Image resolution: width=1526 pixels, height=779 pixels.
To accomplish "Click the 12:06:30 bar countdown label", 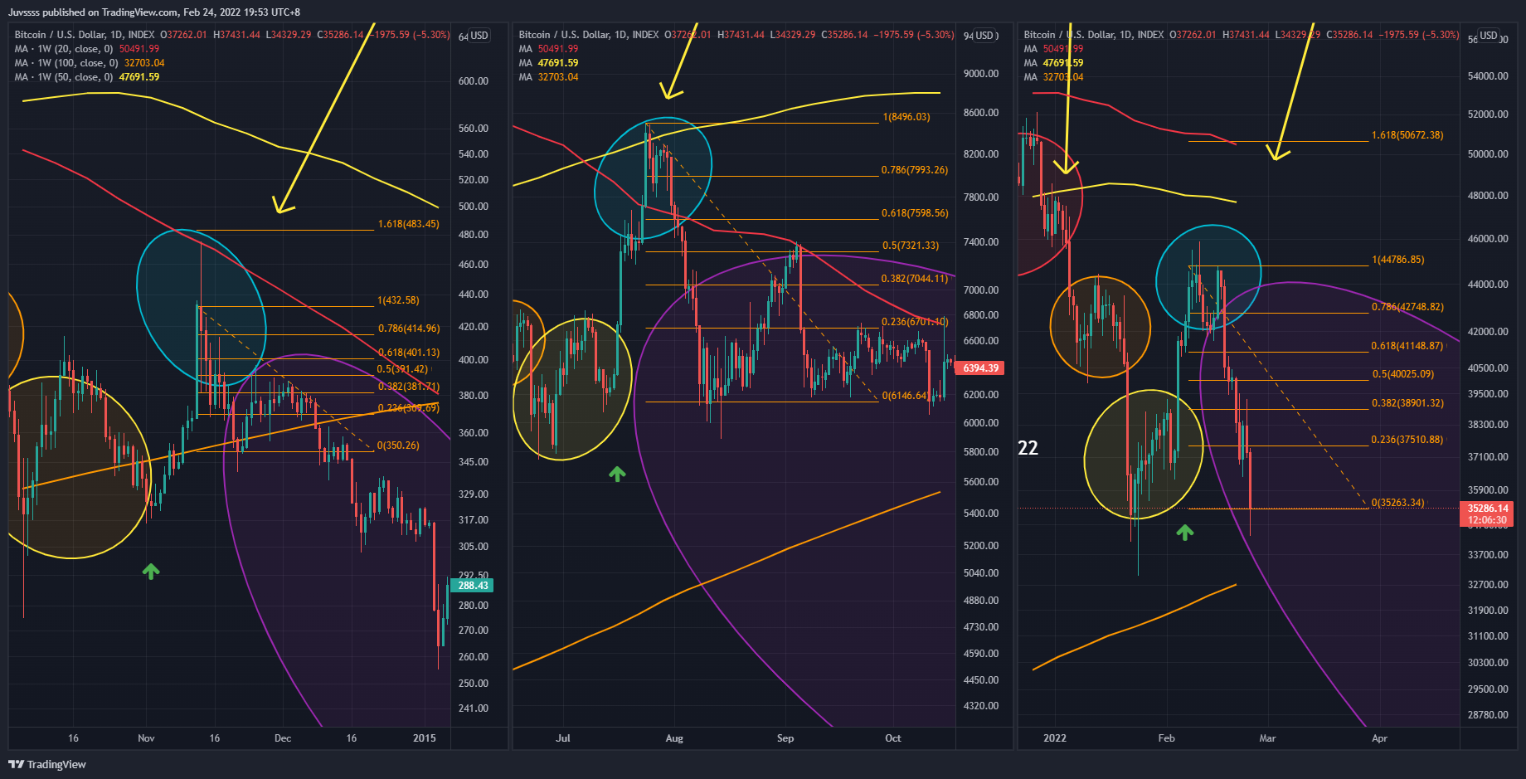I will (x=1488, y=521).
